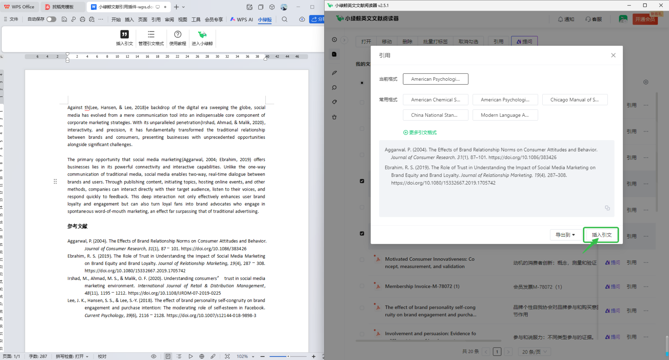Open the 20 条/页 page size dropdown

pyautogui.click(x=534, y=351)
